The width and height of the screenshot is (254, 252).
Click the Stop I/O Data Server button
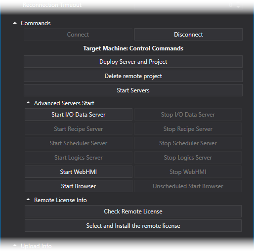tap(188, 115)
